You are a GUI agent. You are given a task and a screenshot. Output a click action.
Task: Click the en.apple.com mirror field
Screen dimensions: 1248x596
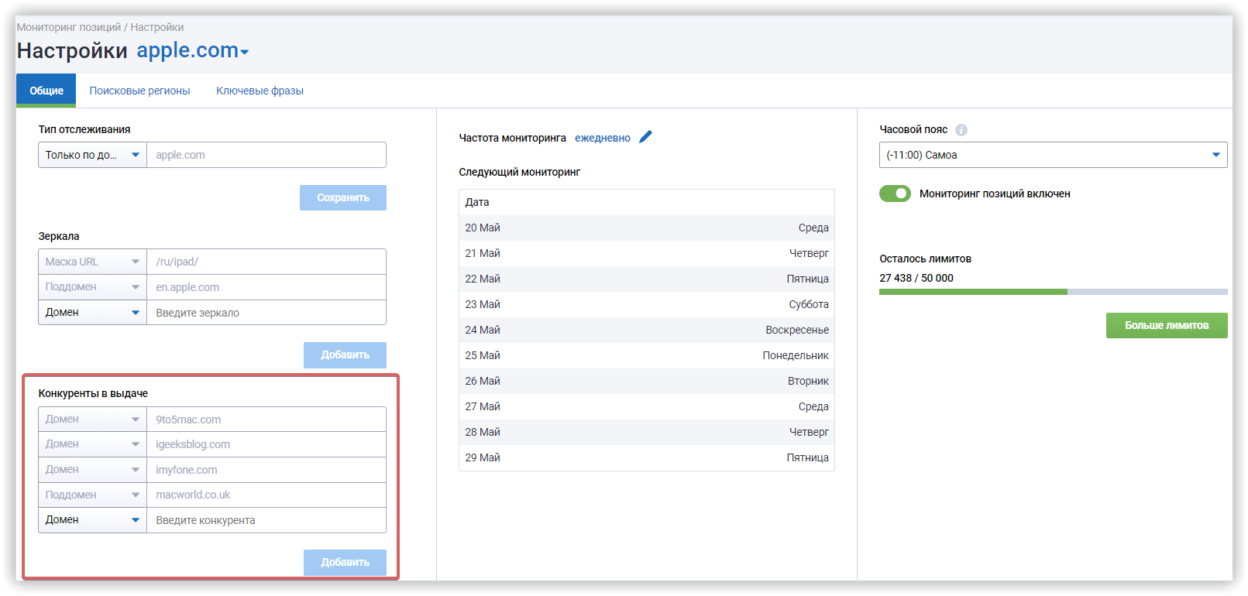coord(266,287)
